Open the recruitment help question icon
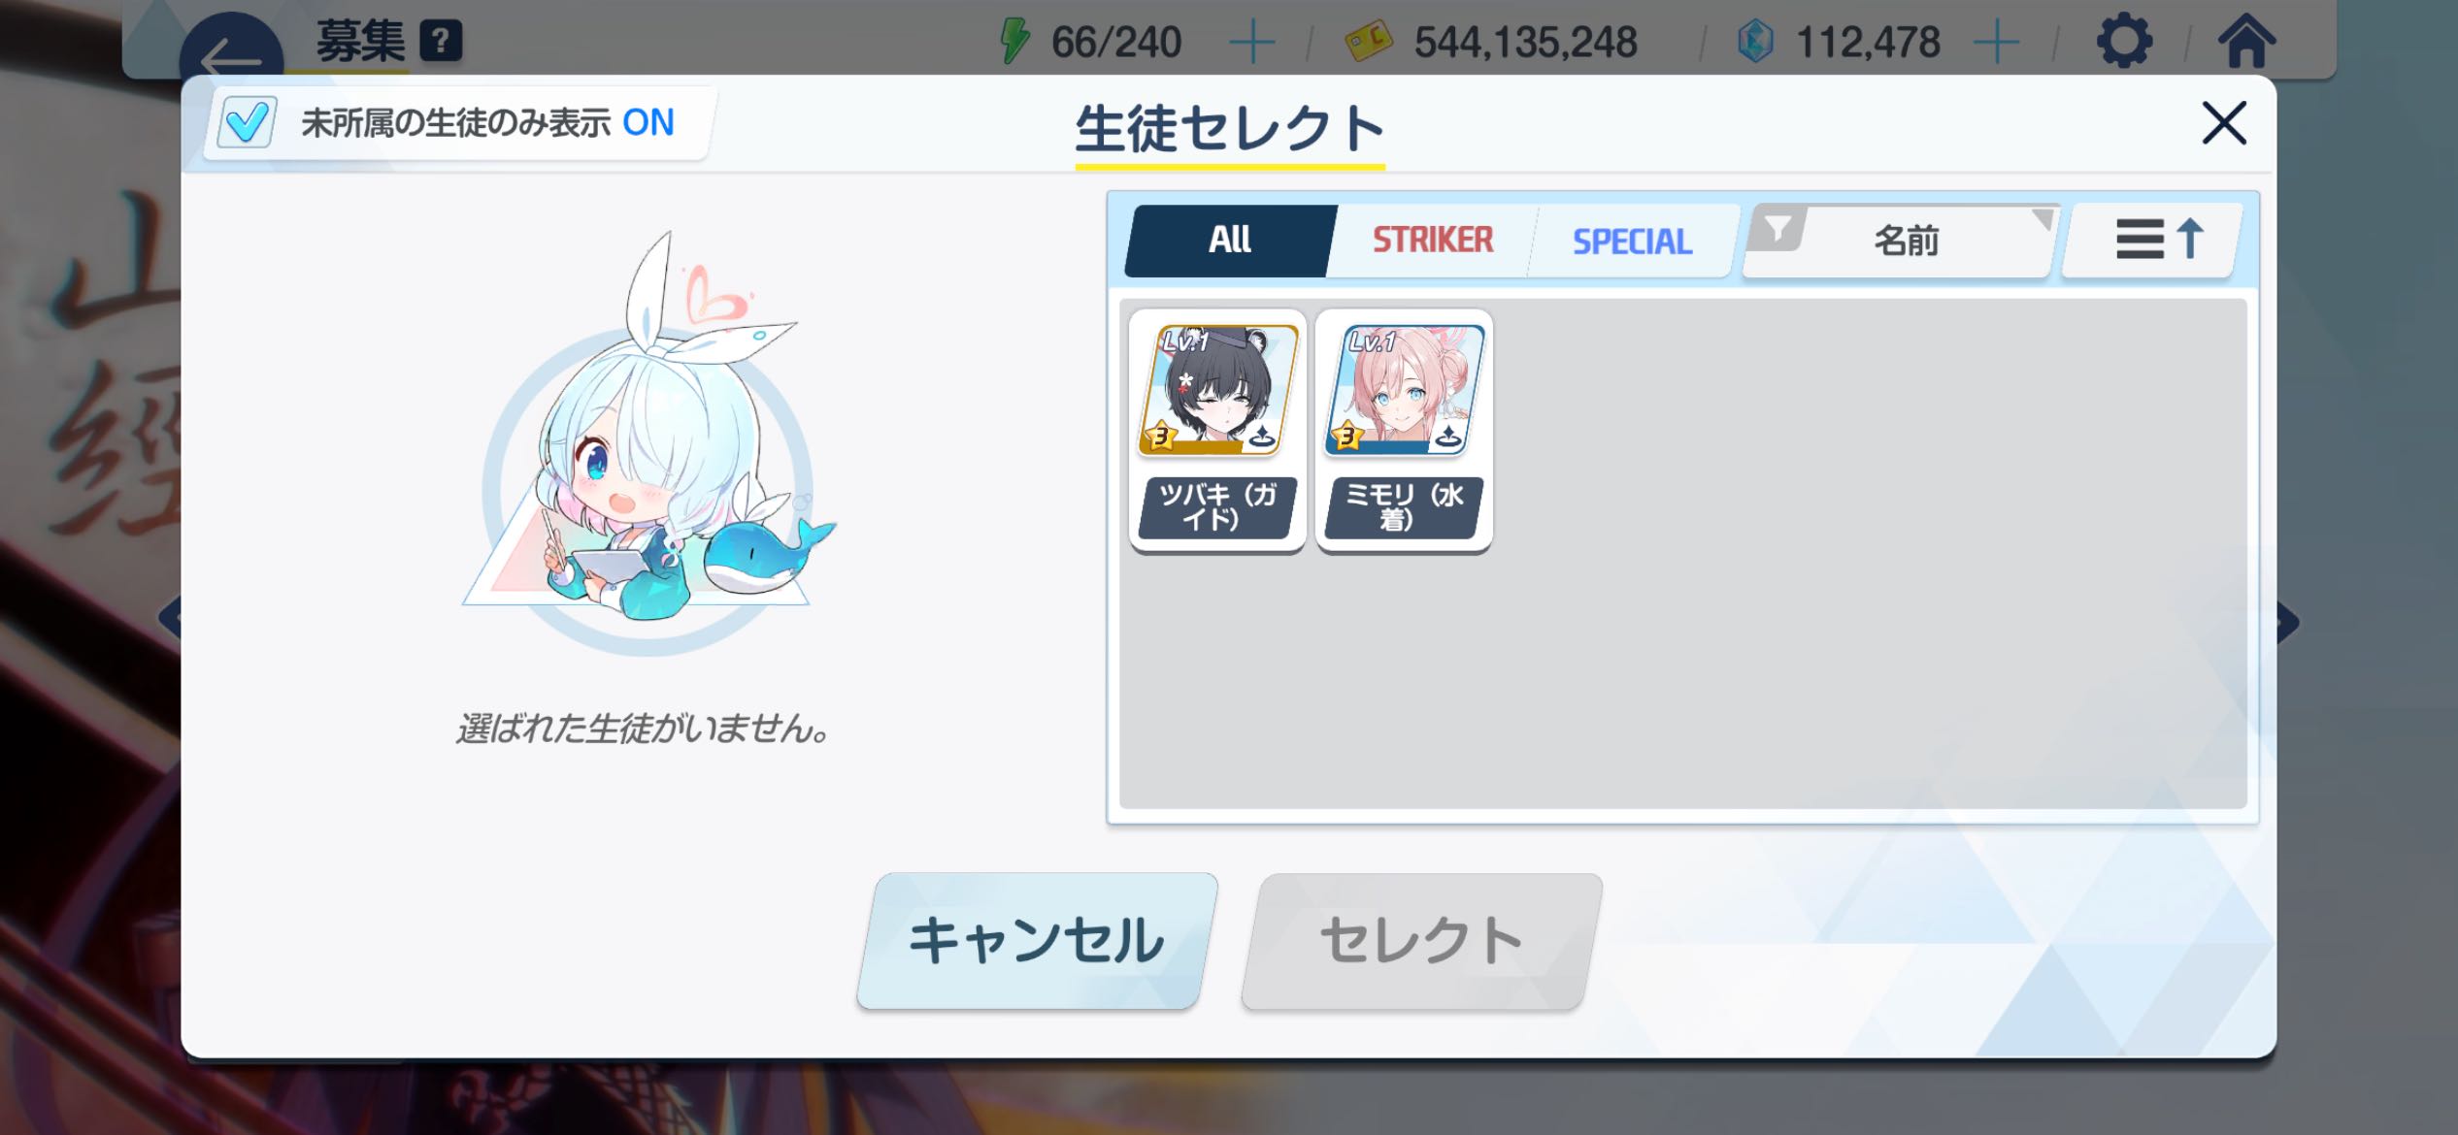The width and height of the screenshot is (2458, 1135). coord(441,41)
